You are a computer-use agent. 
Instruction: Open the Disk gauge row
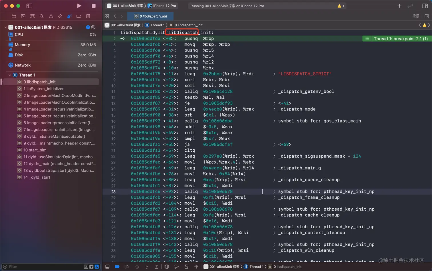[51, 55]
